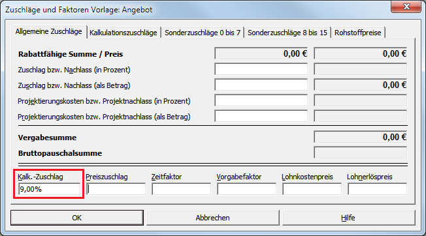Click the Vergabesumme label
The image size is (426, 236).
(47, 138)
